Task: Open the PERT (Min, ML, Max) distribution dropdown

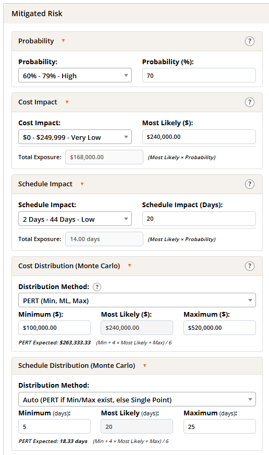Action: pyautogui.click(x=137, y=301)
